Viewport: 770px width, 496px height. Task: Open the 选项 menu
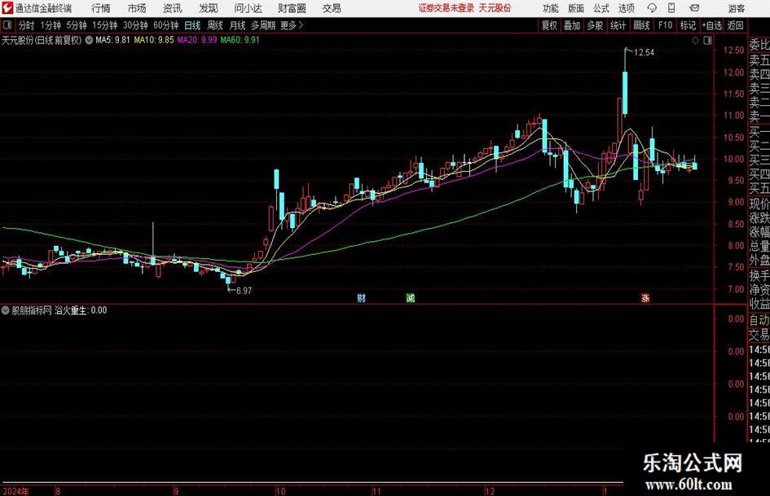tap(626, 8)
